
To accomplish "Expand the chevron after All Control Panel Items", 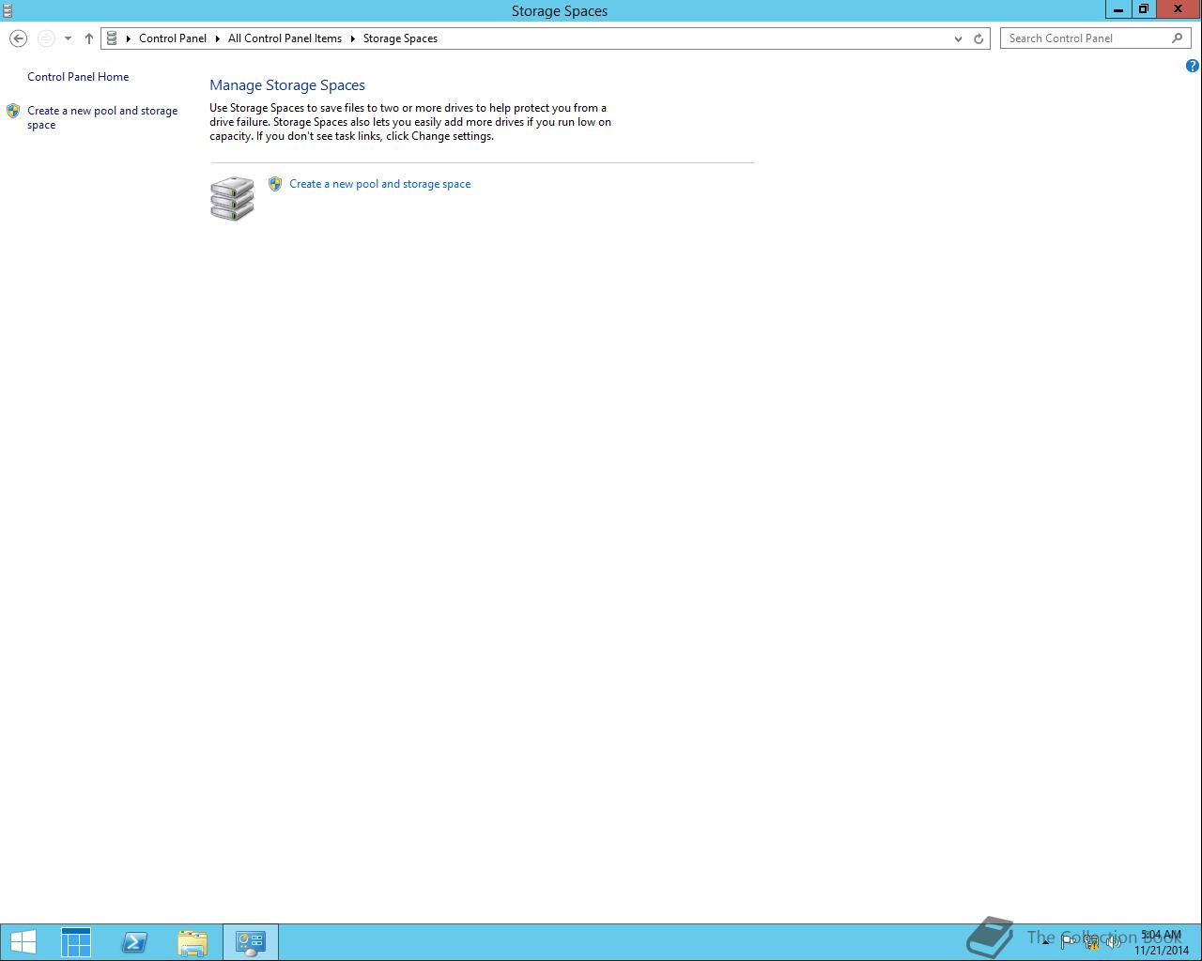I will click(x=353, y=38).
